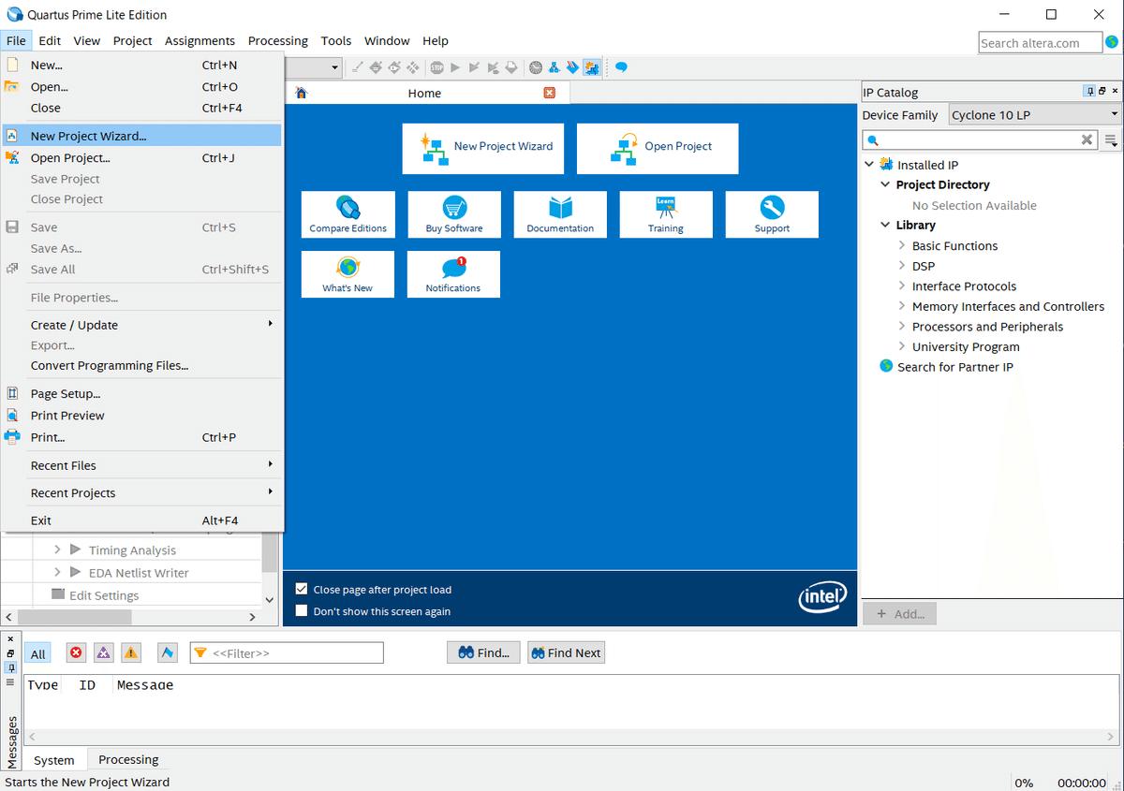Screen dimensions: 1124x791
Task: Click the pencil Assignment Editor toolbar icon
Action: pos(357,67)
